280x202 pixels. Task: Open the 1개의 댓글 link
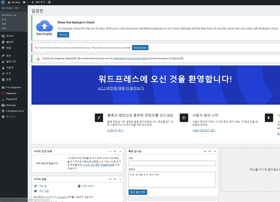[x=43, y=191]
